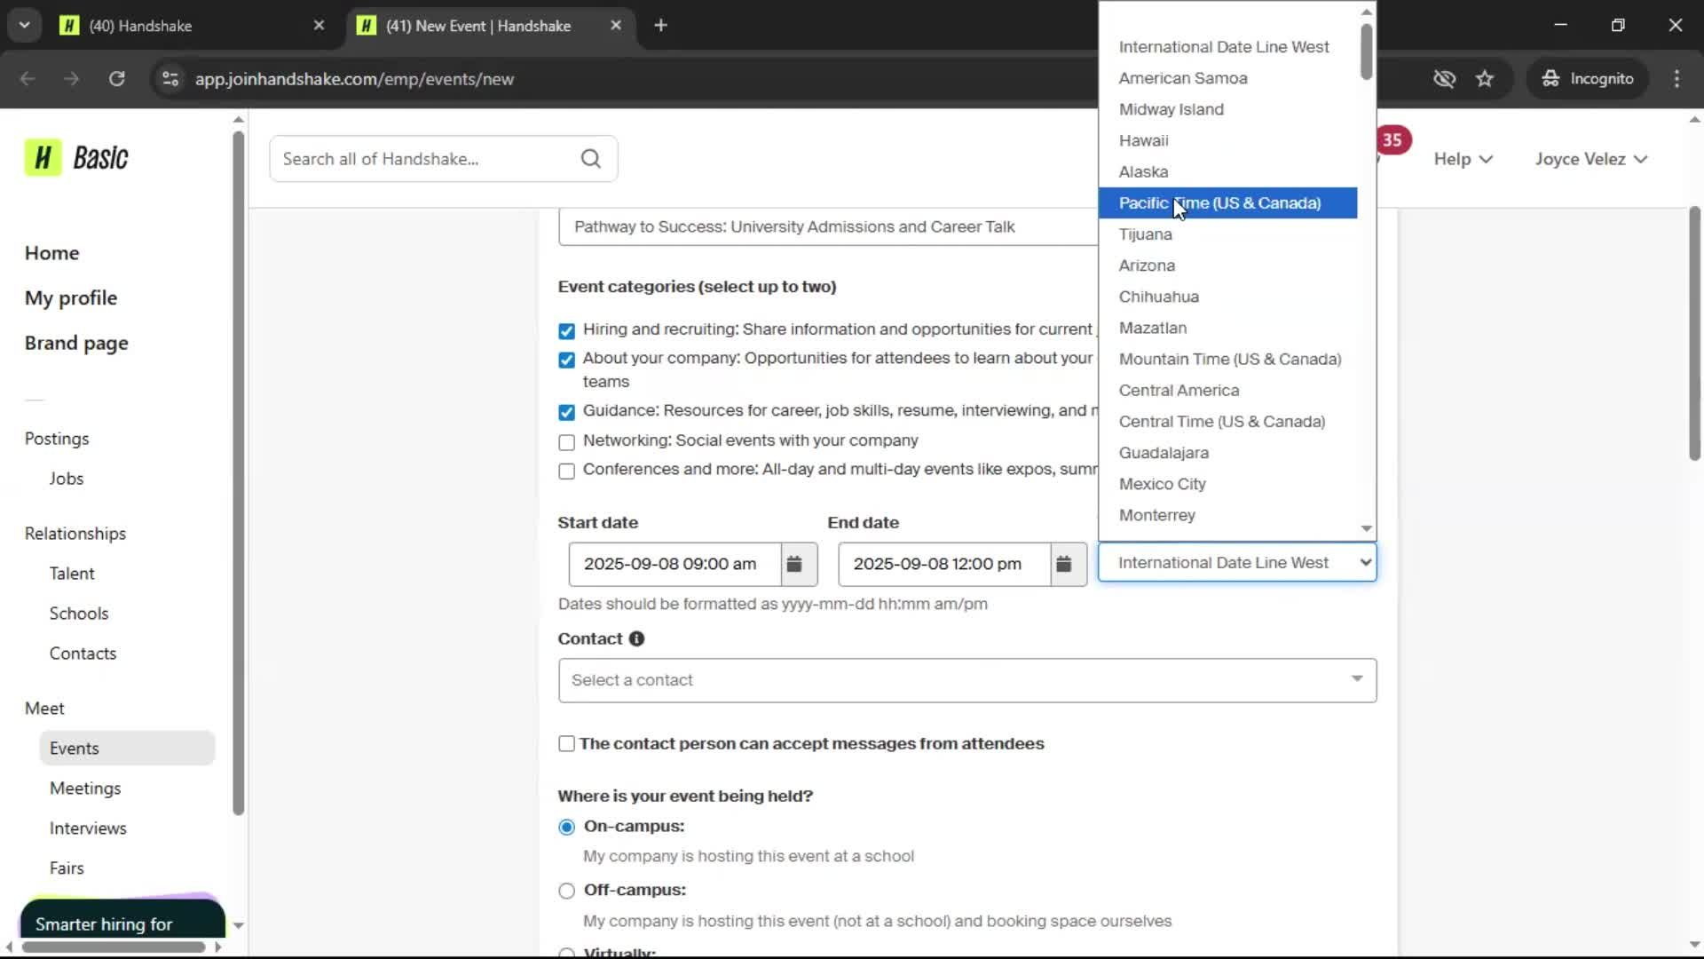1704x959 pixels.
Task: Uncheck Hiring and recruiting category
Action: (x=566, y=330)
